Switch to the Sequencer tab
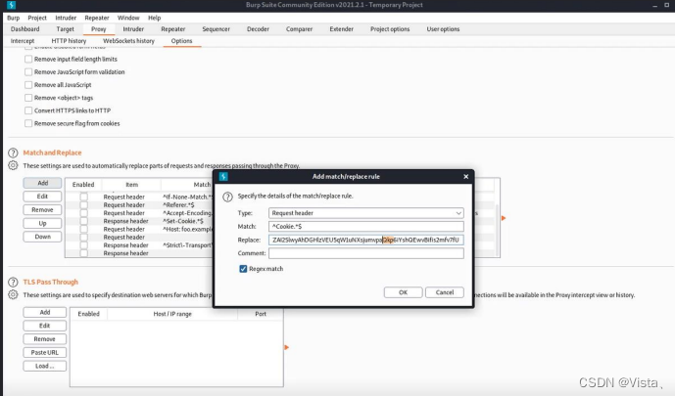Image resolution: width=675 pixels, height=396 pixels. click(x=217, y=29)
